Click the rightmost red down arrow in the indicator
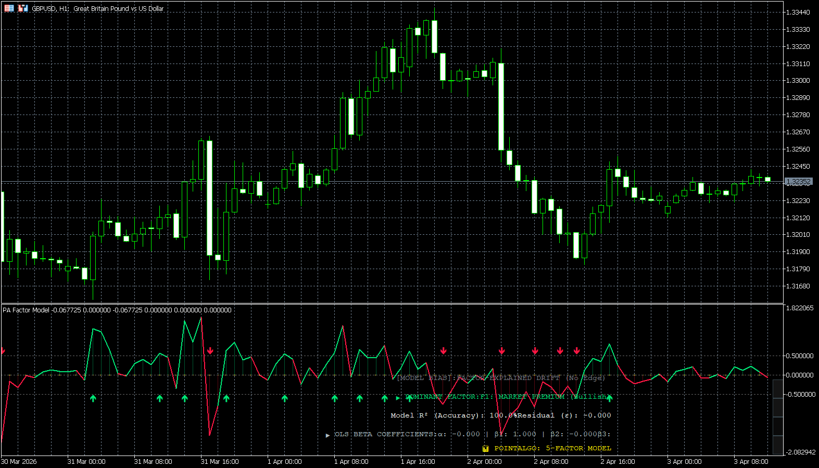 [577, 351]
